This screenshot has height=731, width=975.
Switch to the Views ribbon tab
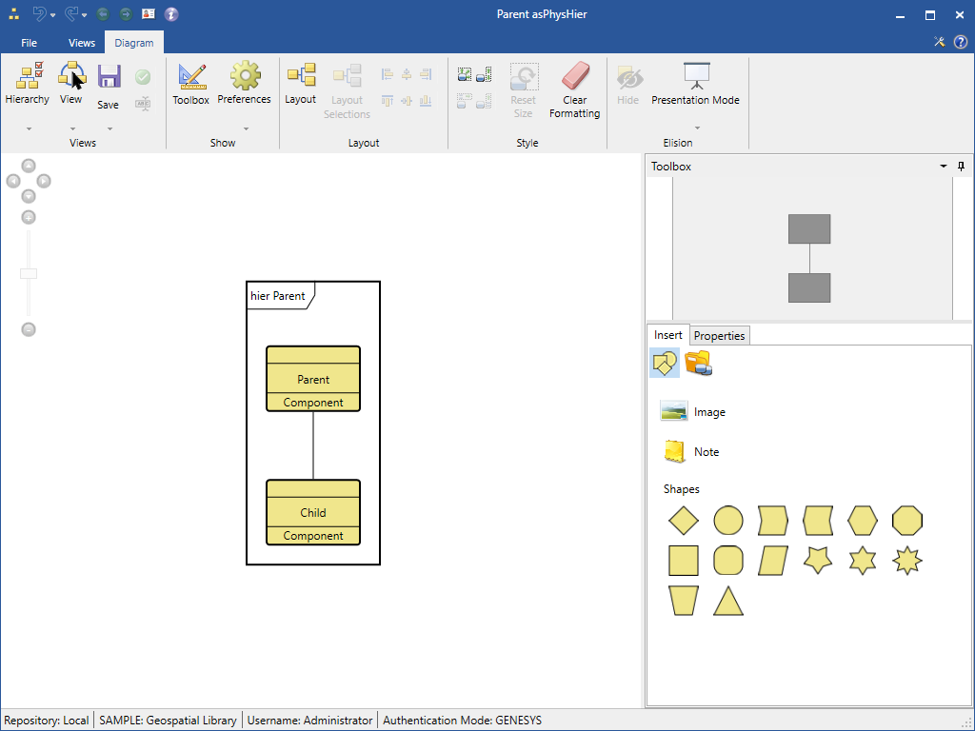coord(82,43)
